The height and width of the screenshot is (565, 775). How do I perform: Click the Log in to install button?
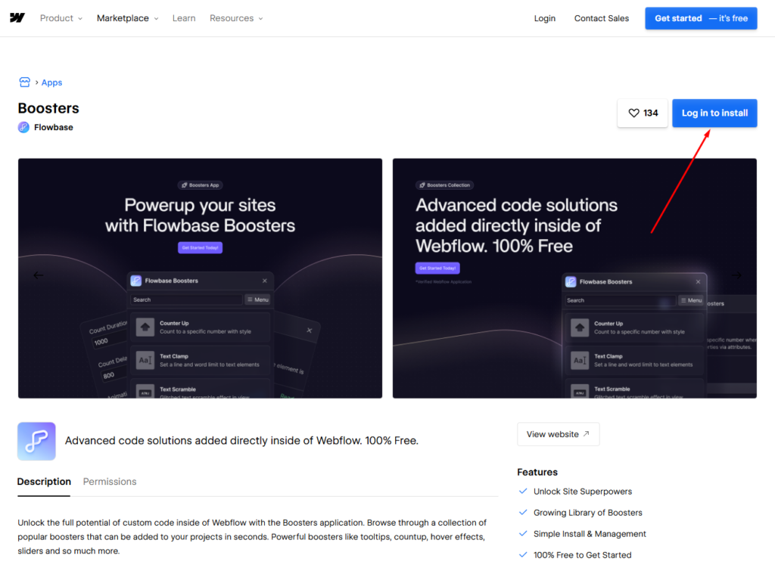(714, 113)
